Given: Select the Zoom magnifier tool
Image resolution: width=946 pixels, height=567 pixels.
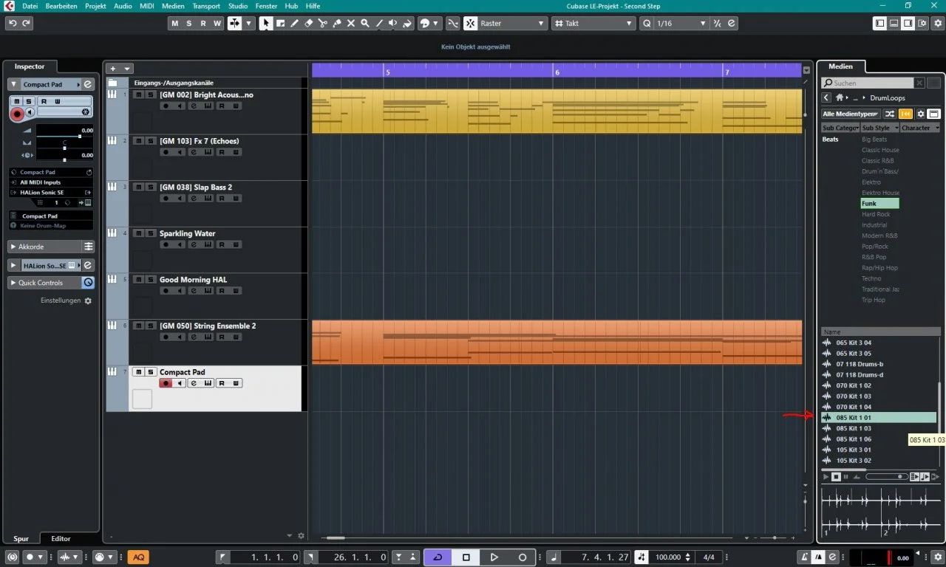Looking at the screenshot, I should coord(364,23).
